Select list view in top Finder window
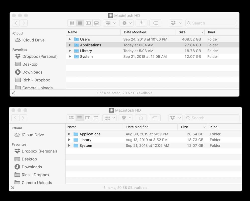The image size is (250, 201). 80,23
